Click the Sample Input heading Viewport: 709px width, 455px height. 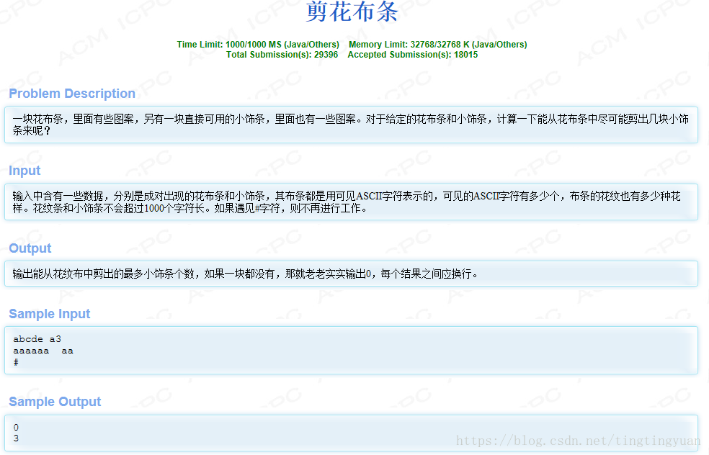pos(49,314)
